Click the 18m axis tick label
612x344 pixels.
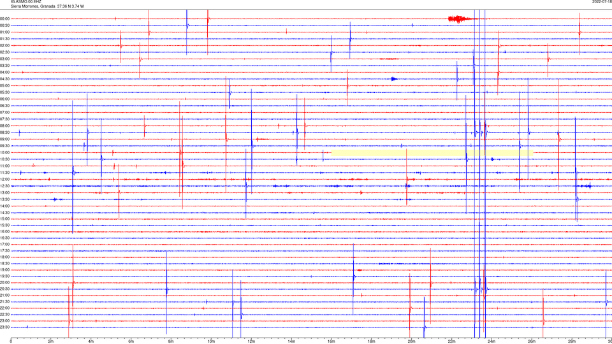coord(371,341)
